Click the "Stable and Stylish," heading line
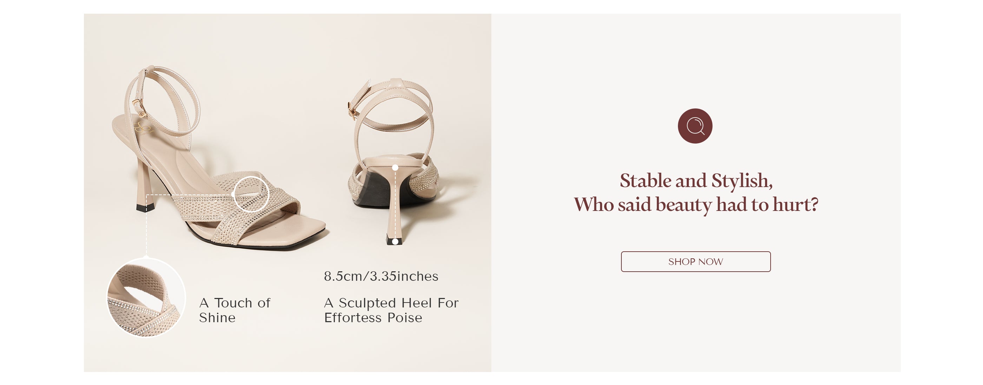 (696, 180)
